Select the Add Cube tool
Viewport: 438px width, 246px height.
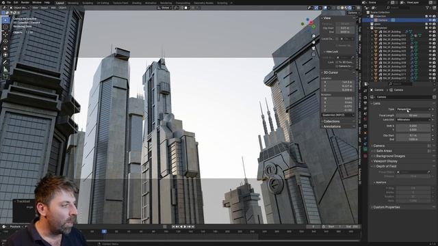tap(5, 77)
